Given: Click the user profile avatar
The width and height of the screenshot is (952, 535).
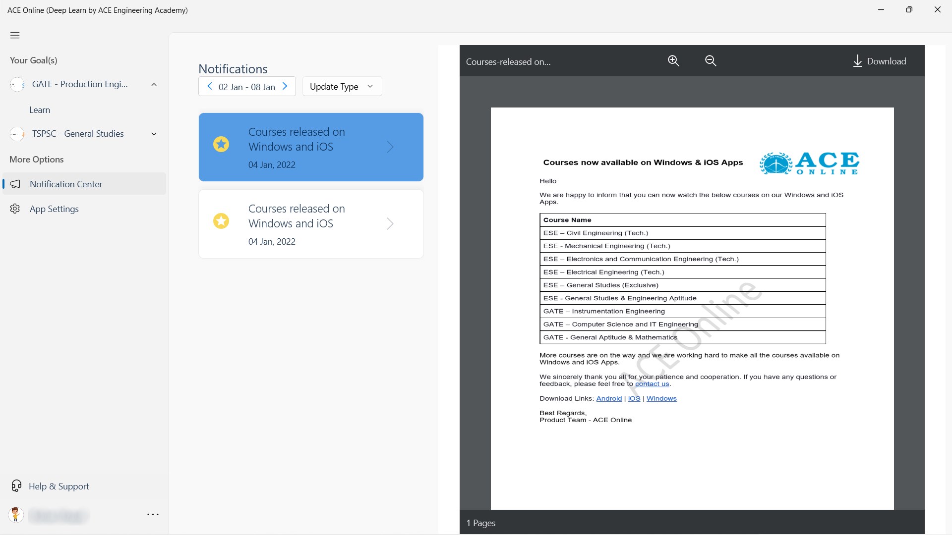Looking at the screenshot, I should click(x=16, y=515).
